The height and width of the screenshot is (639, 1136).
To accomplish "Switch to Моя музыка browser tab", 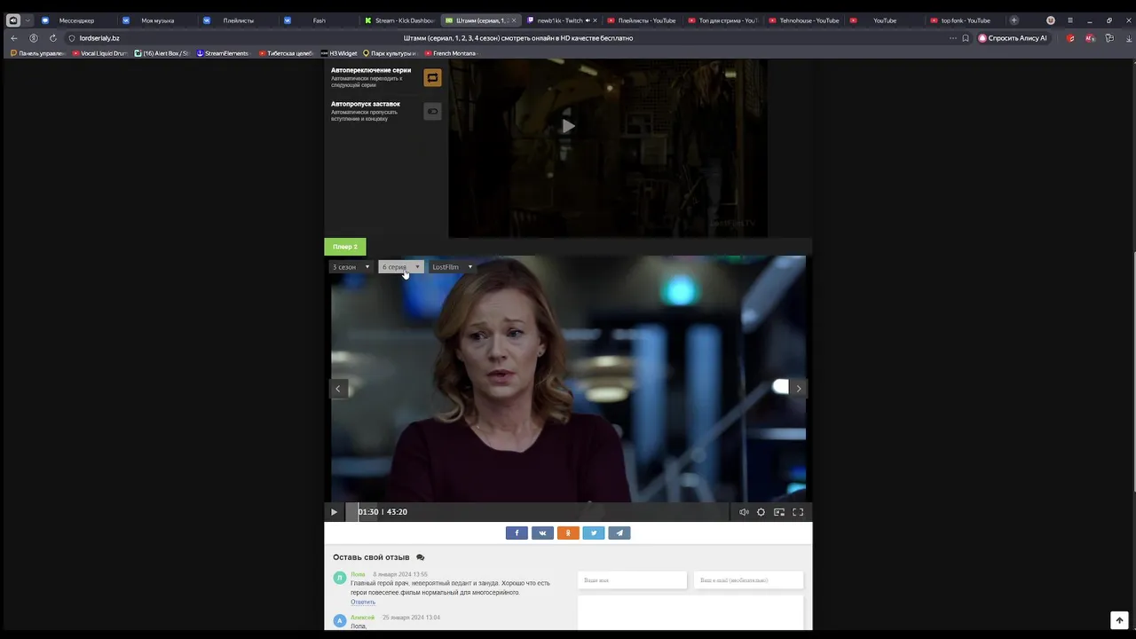I will pyautogui.click(x=157, y=20).
